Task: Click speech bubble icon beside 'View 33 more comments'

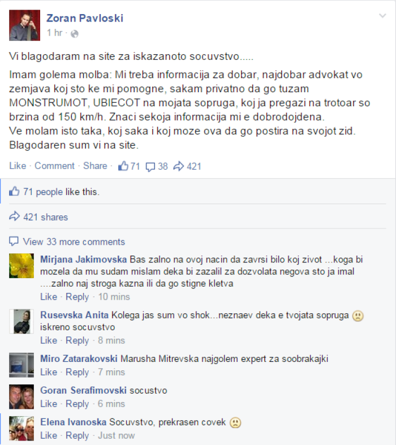Action: click(14, 241)
